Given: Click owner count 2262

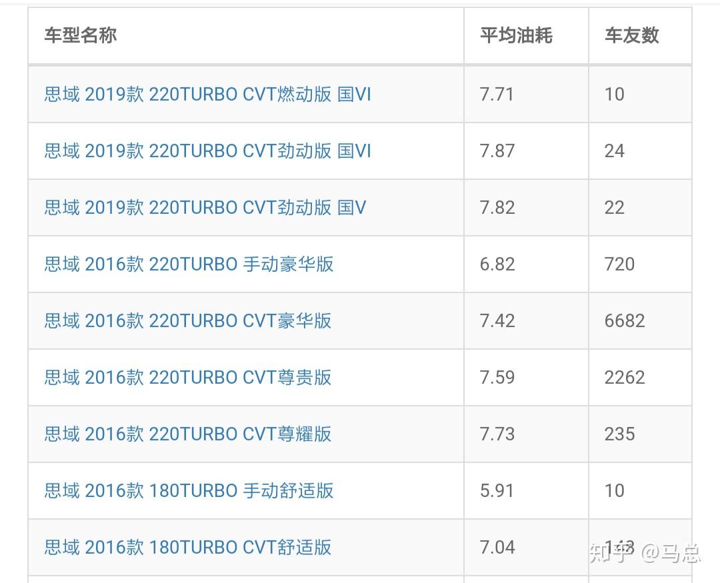Looking at the screenshot, I should [625, 377].
